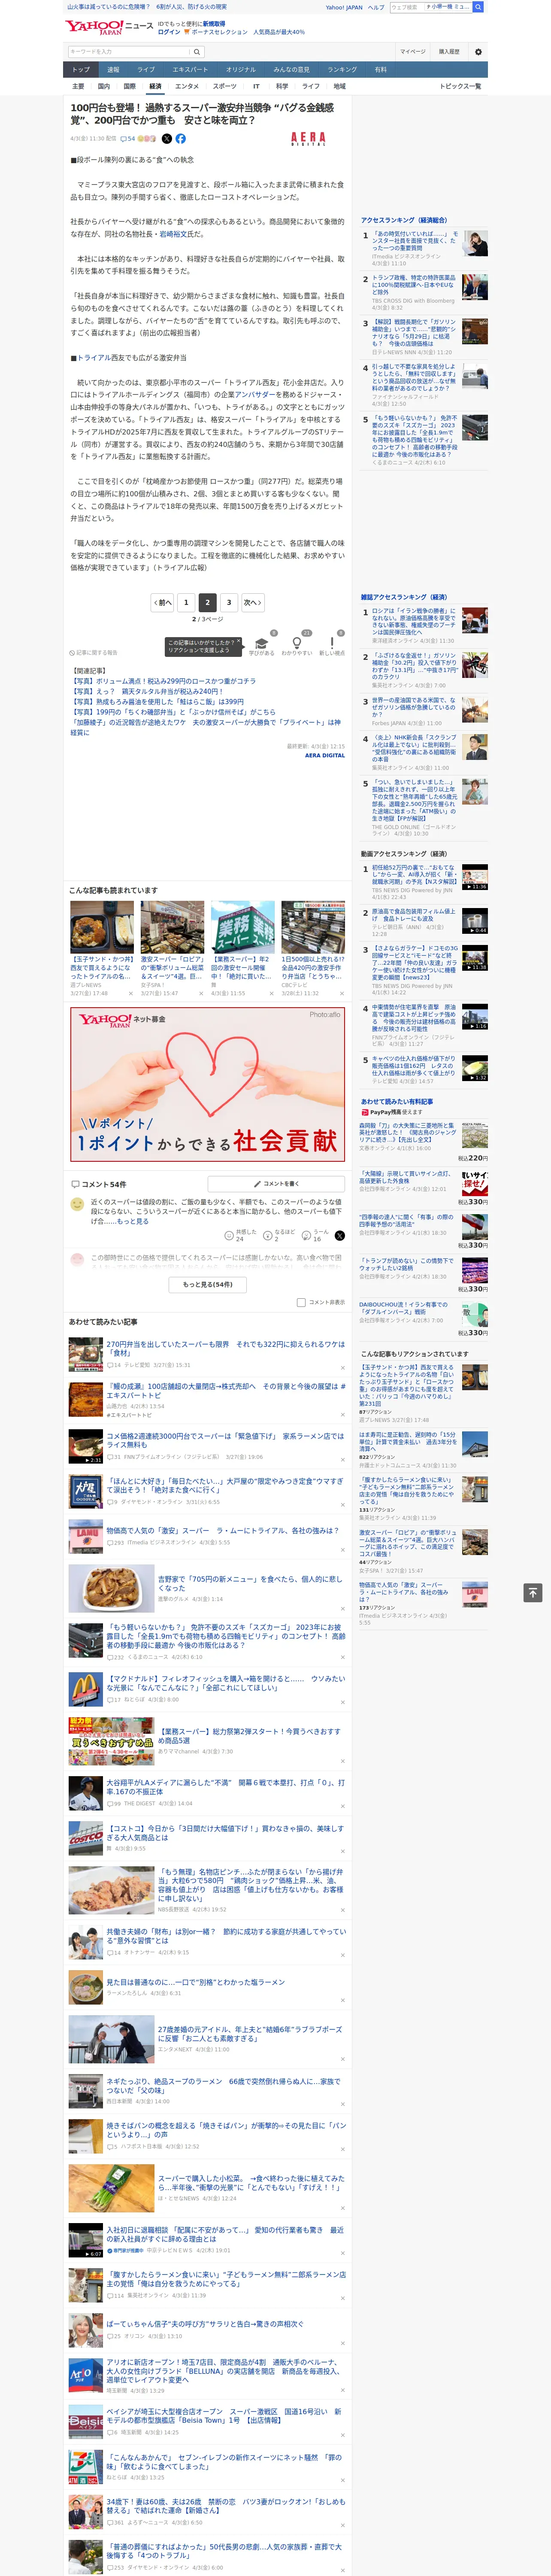Open the article comment count 54 icon
The image size is (551, 2576).
(128, 139)
